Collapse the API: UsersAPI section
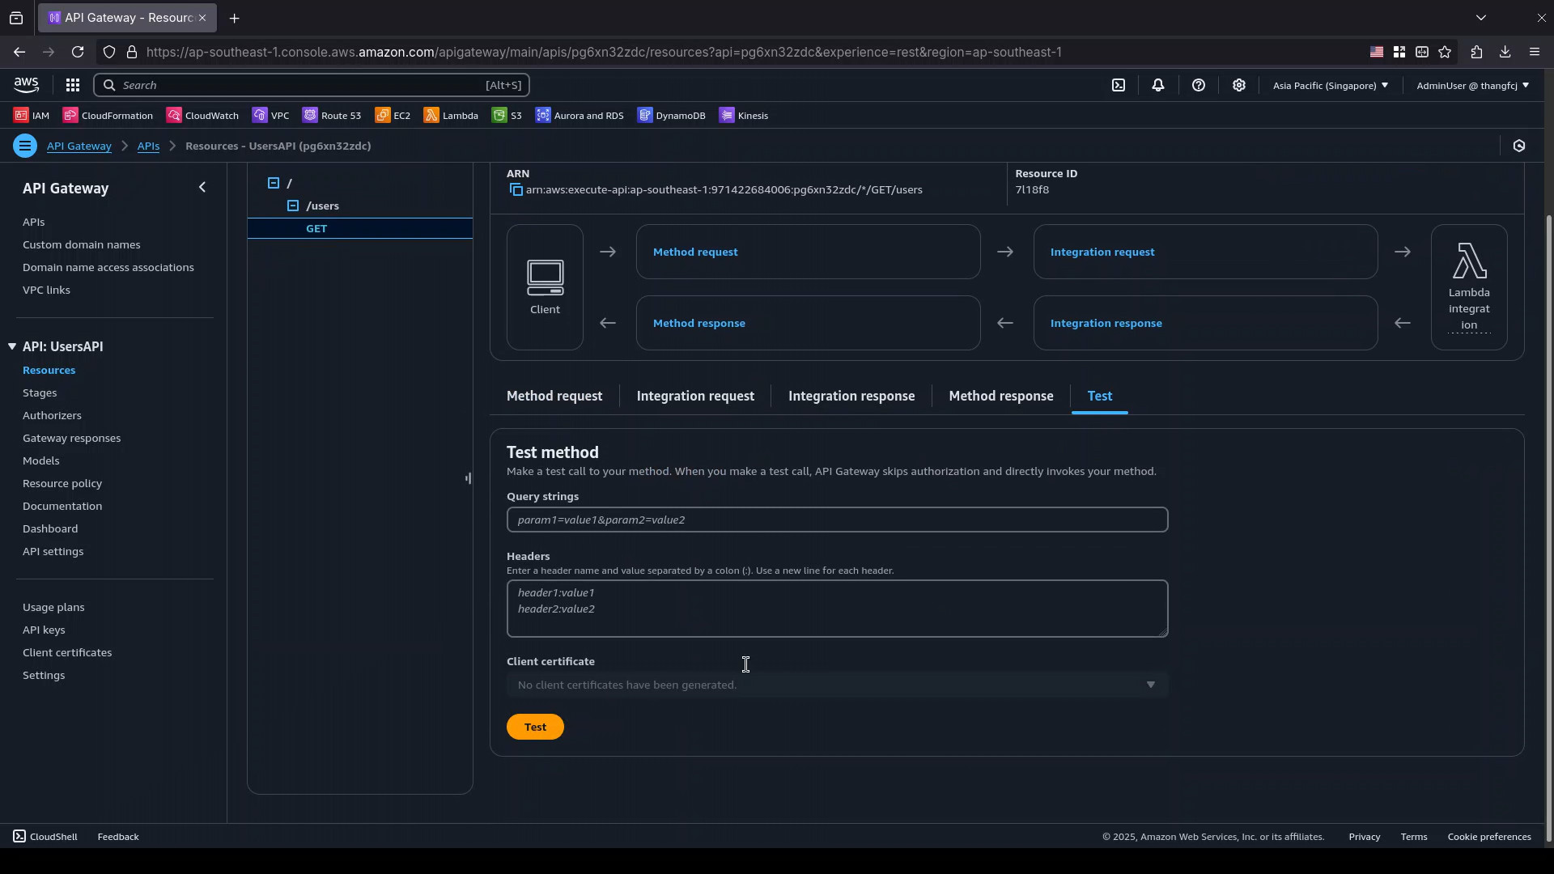 pyautogui.click(x=12, y=346)
